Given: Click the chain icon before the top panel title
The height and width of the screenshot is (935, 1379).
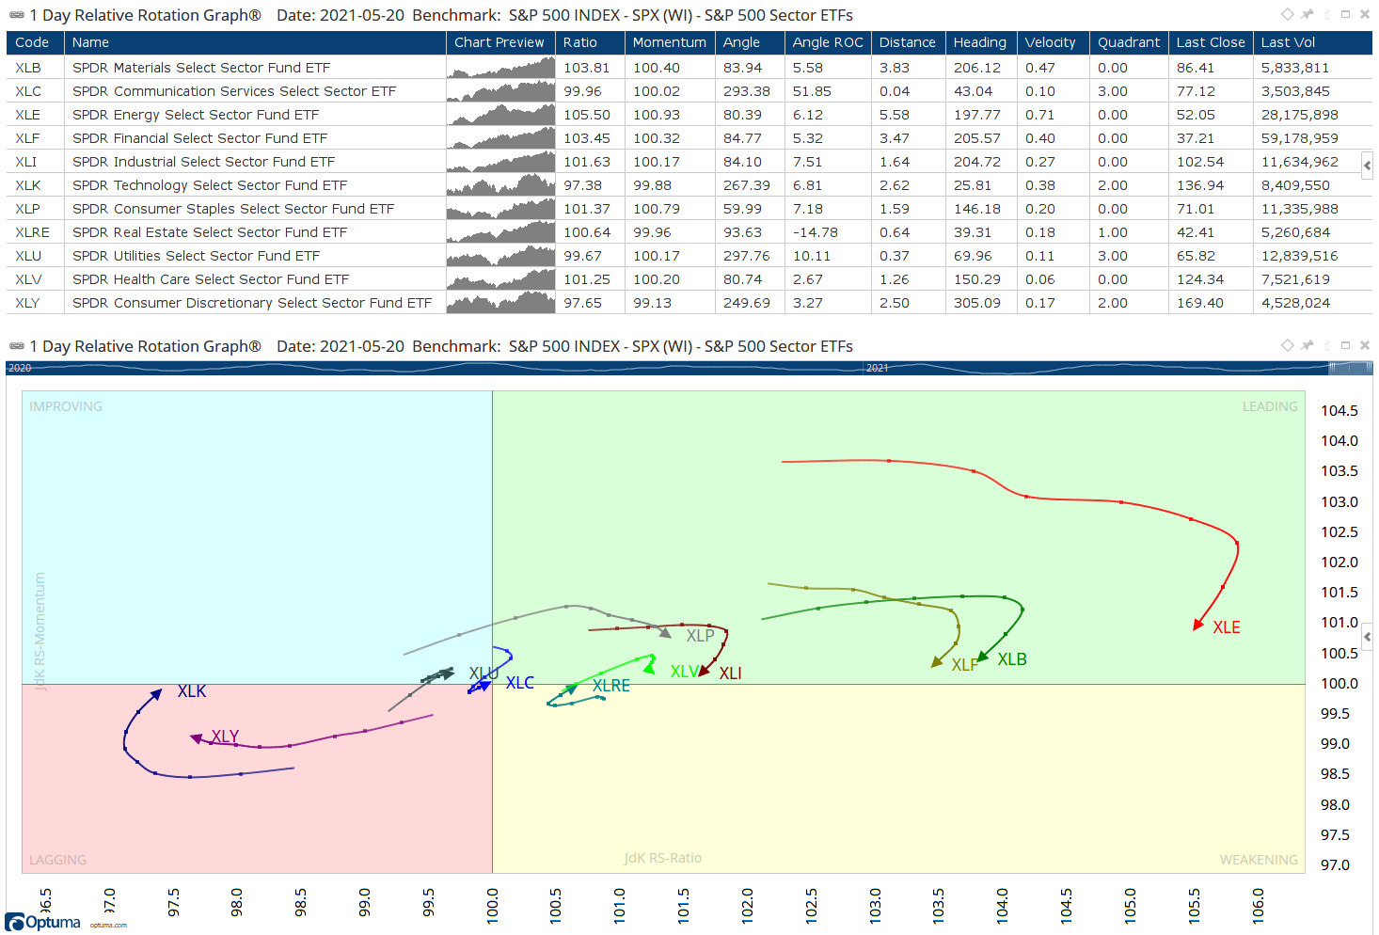Looking at the screenshot, I should pos(16,15).
